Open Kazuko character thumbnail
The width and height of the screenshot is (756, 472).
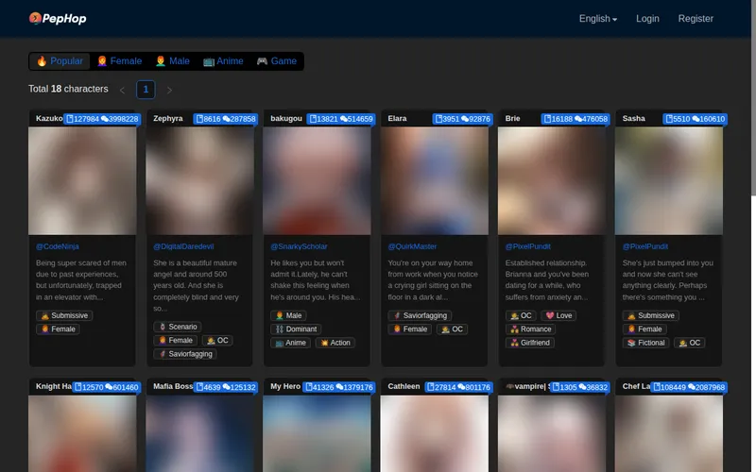pyautogui.click(x=82, y=180)
